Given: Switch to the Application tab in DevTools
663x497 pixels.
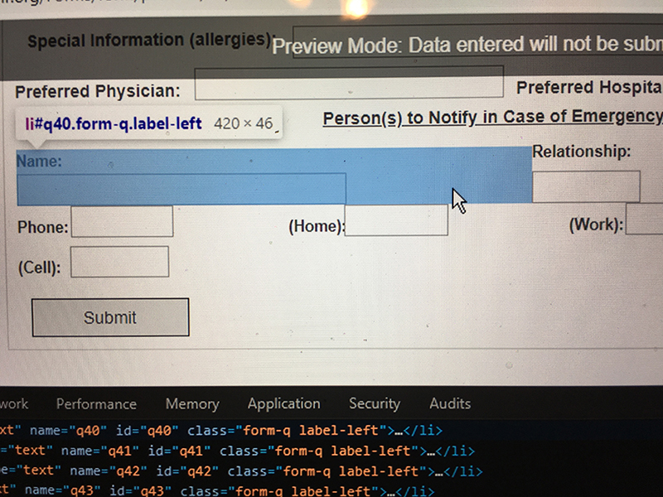Looking at the screenshot, I should coord(284,403).
